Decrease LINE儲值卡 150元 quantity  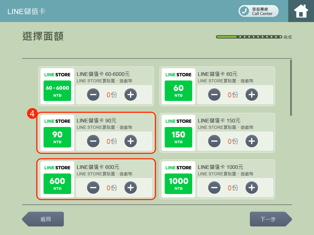coord(214,141)
